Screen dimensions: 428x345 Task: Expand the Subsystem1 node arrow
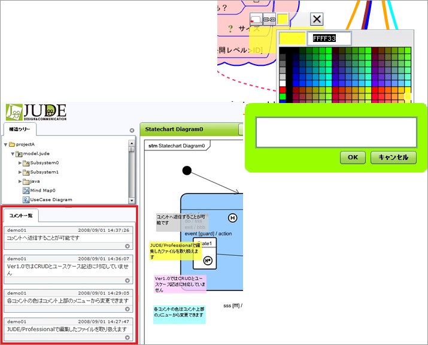click(20, 172)
